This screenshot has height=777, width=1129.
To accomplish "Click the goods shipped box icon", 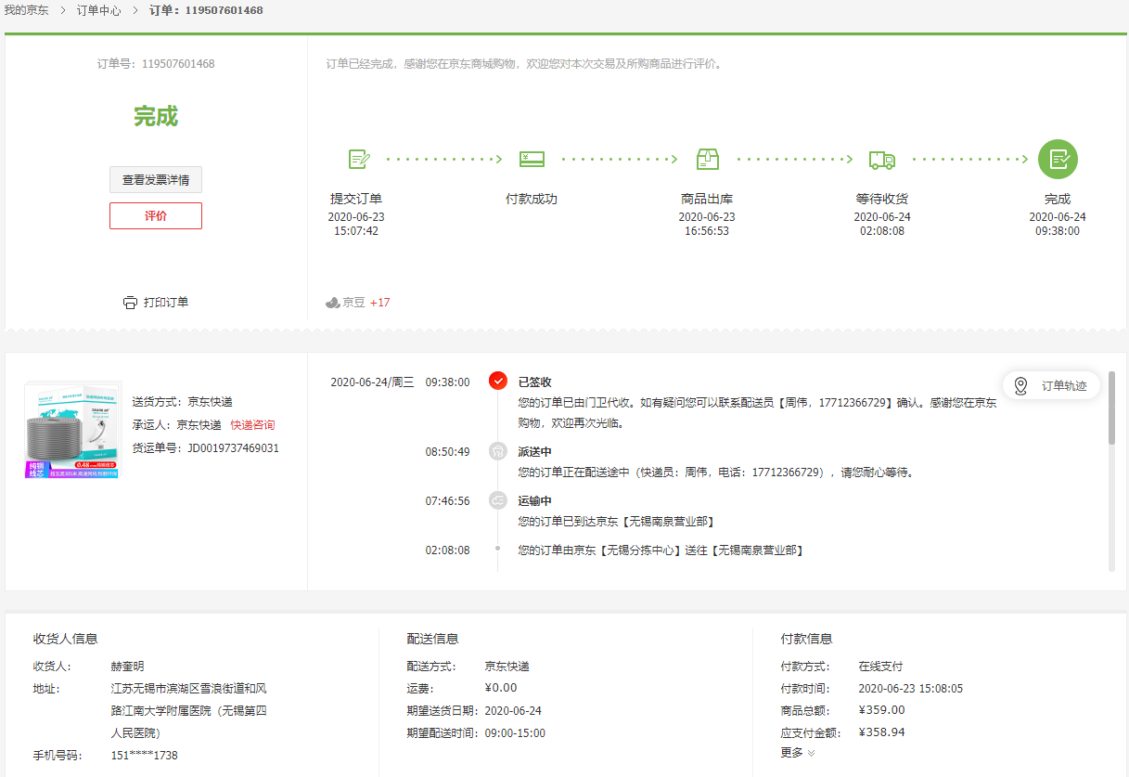I will 707,159.
